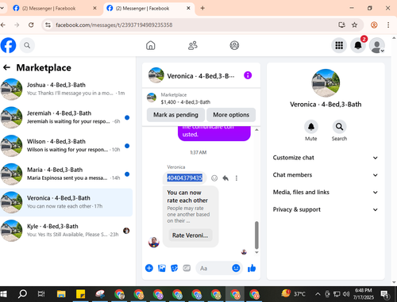Open Maria 4-Bed,3-Bath conversation
Screen dimensions: 397x302
[x=66, y=174]
